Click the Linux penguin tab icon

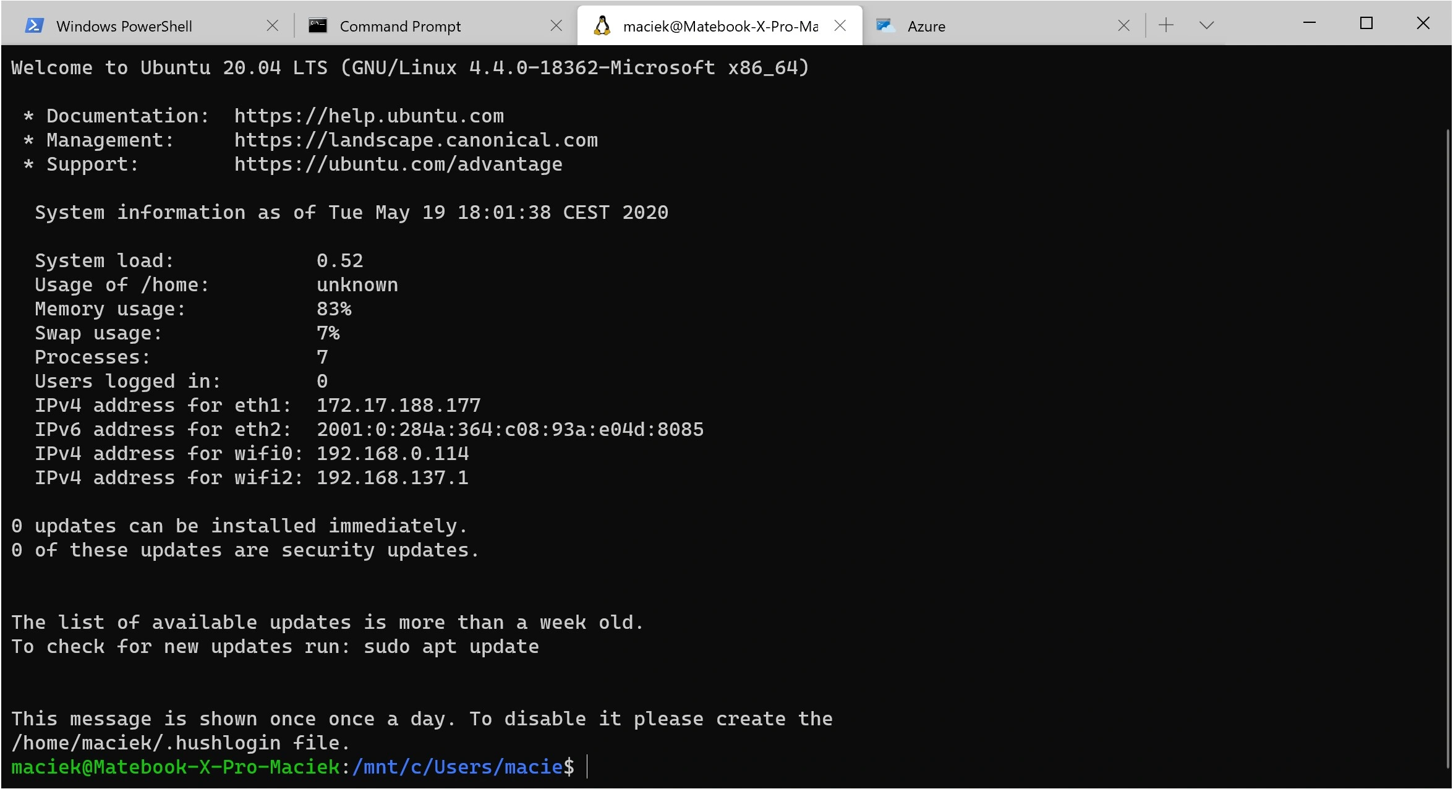coord(602,25)
